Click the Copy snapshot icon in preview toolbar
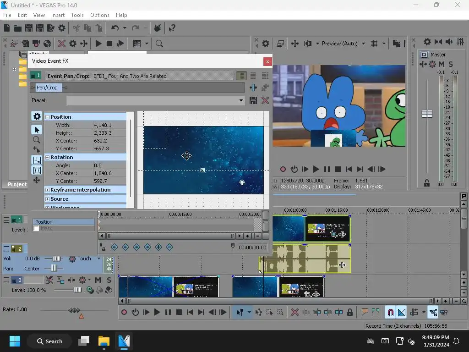Viewport: 469px width, 352px height. pos(396,44)
